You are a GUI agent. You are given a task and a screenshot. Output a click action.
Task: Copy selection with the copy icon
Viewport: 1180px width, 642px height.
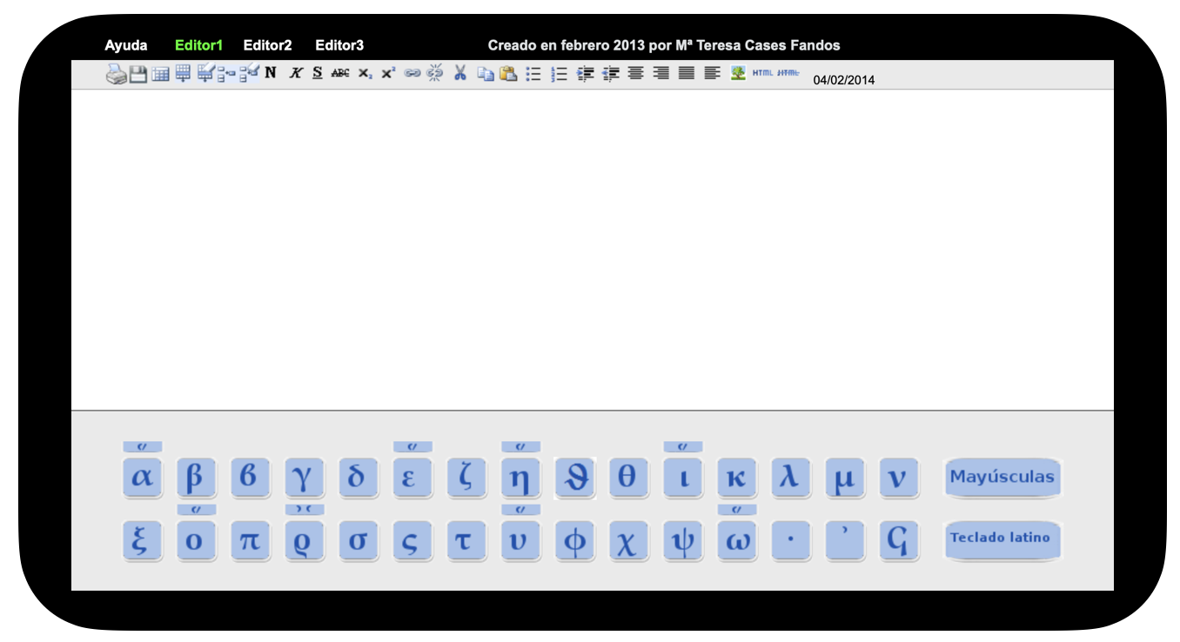[x=486, y=74]
